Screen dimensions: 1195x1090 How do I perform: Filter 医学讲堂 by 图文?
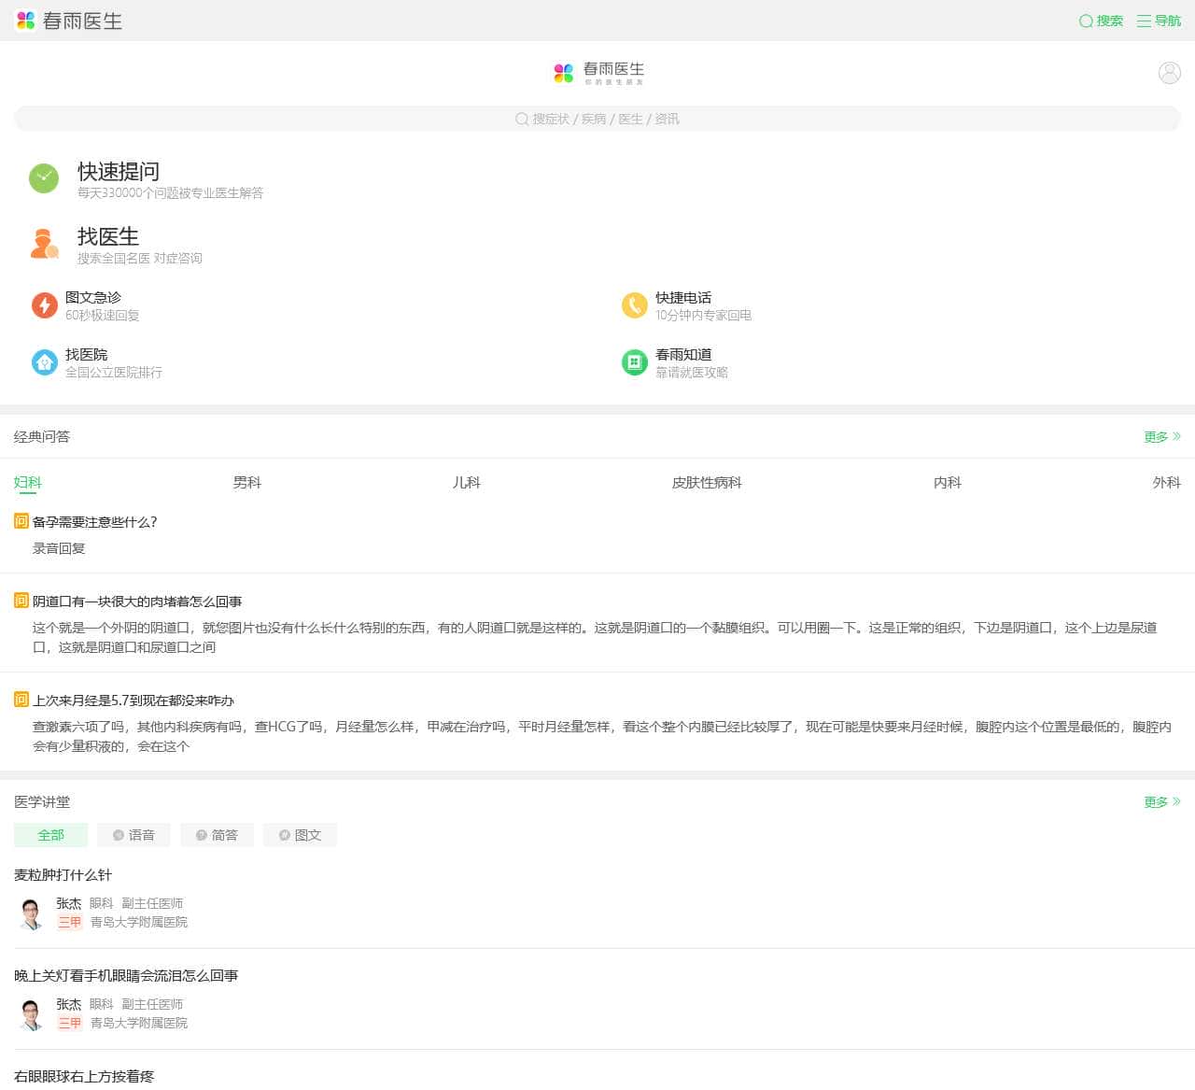(300, 835)
